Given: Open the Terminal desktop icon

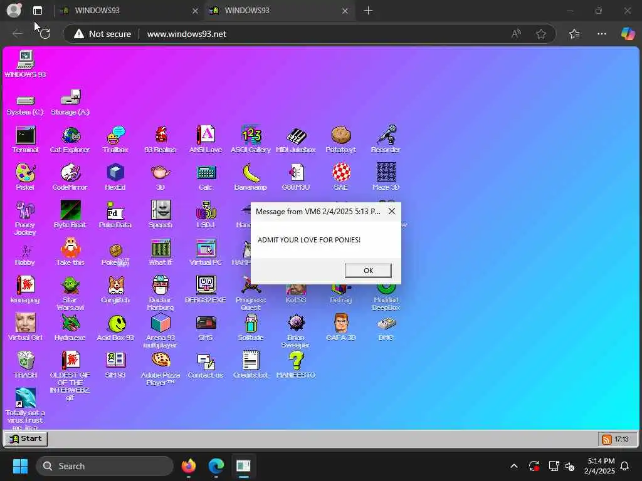Looking at the screenshot, I should 25,140.
